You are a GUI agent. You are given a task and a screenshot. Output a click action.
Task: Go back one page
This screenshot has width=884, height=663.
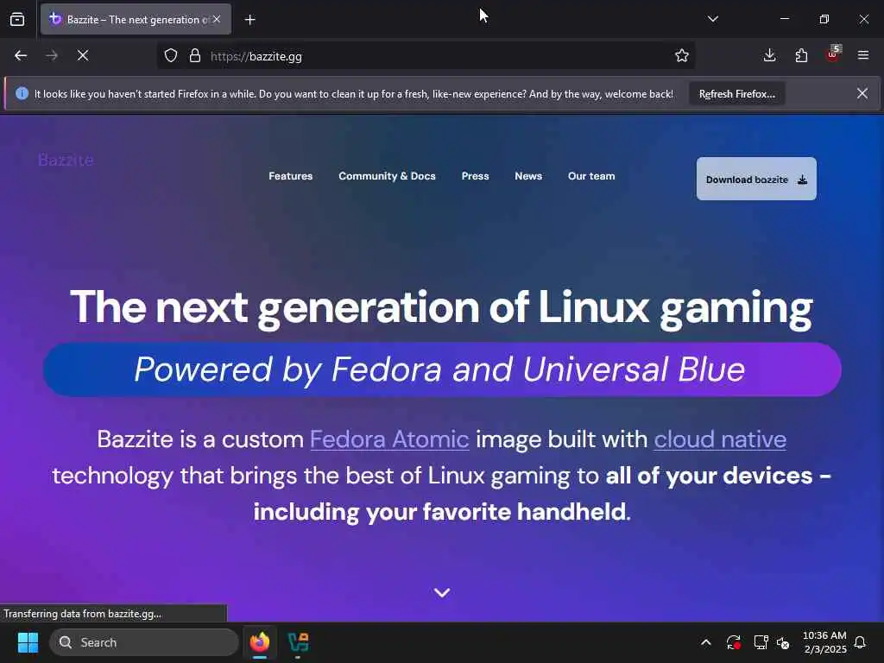coord(21,56)
